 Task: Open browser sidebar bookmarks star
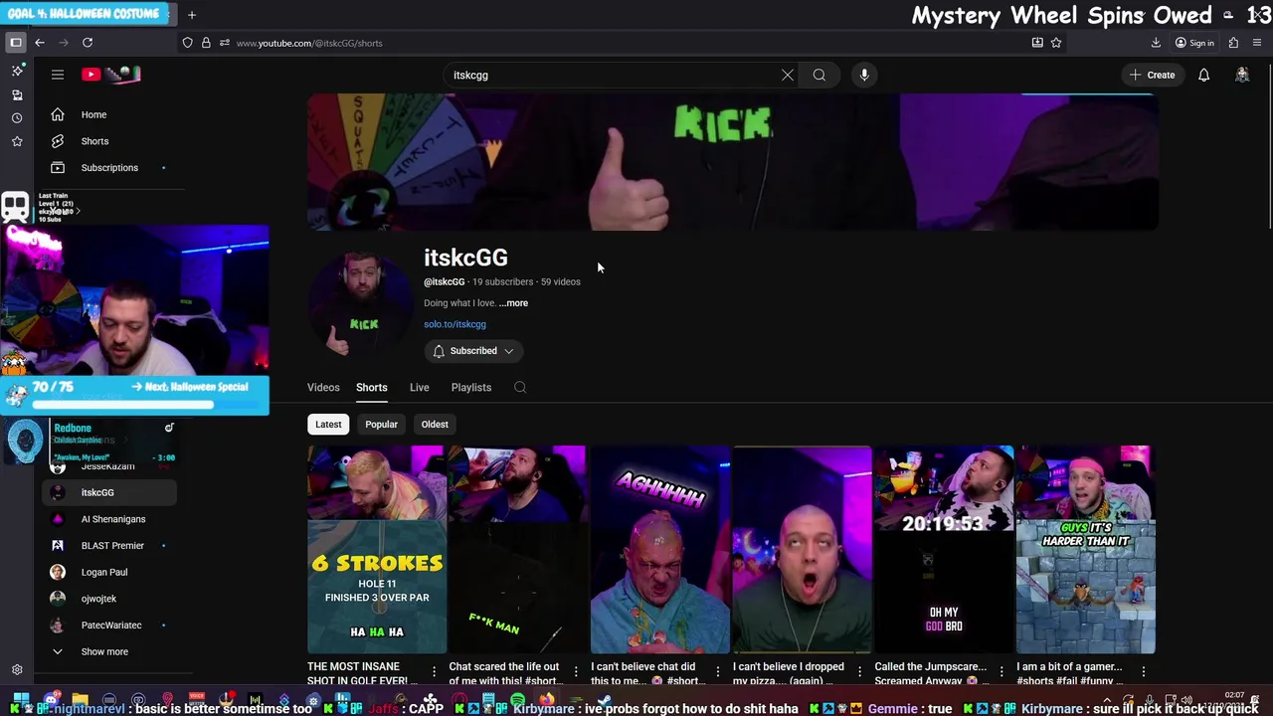click(x=17, y=142)
